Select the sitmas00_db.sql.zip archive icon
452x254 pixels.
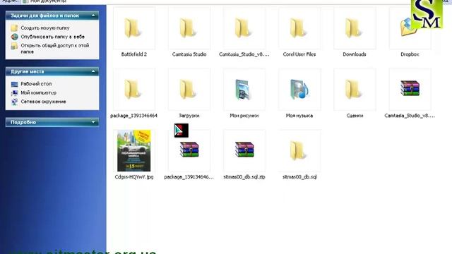point(244,150)
